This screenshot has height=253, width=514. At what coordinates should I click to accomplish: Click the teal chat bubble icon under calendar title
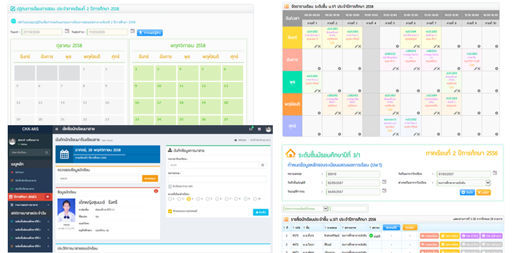pos(13,21)
